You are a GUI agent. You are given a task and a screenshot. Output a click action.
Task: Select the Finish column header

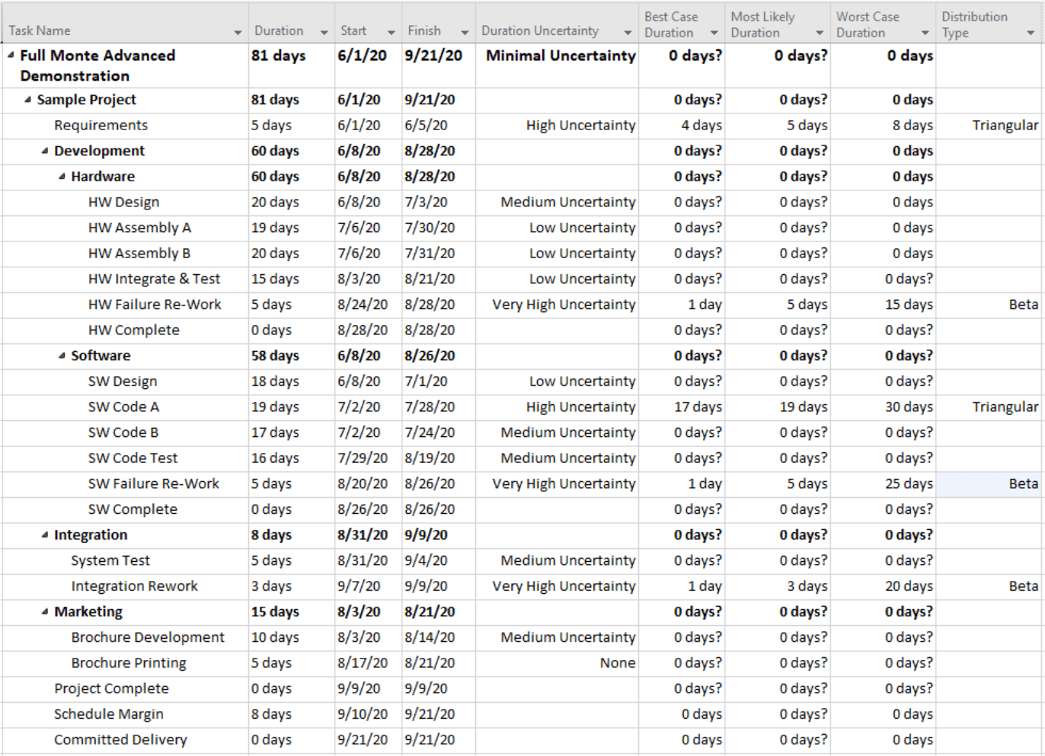click(x=439, y=23)
